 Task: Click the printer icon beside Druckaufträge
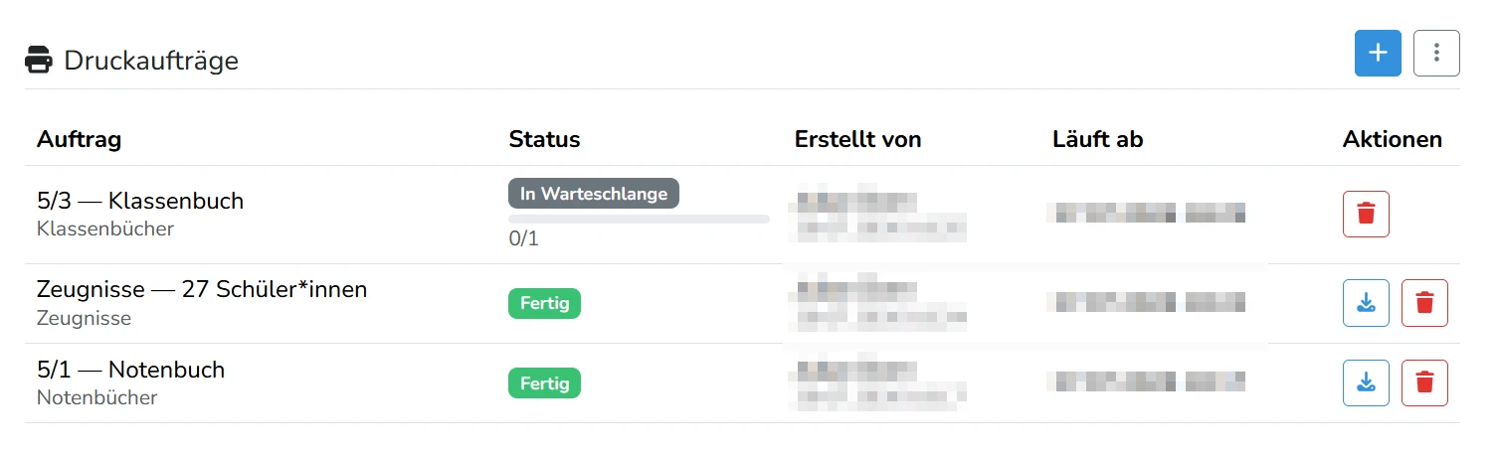coord(39,60)
